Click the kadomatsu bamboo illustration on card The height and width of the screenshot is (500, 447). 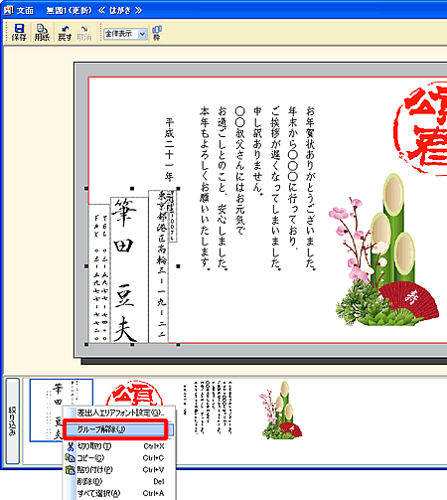(x=385, y=250)
